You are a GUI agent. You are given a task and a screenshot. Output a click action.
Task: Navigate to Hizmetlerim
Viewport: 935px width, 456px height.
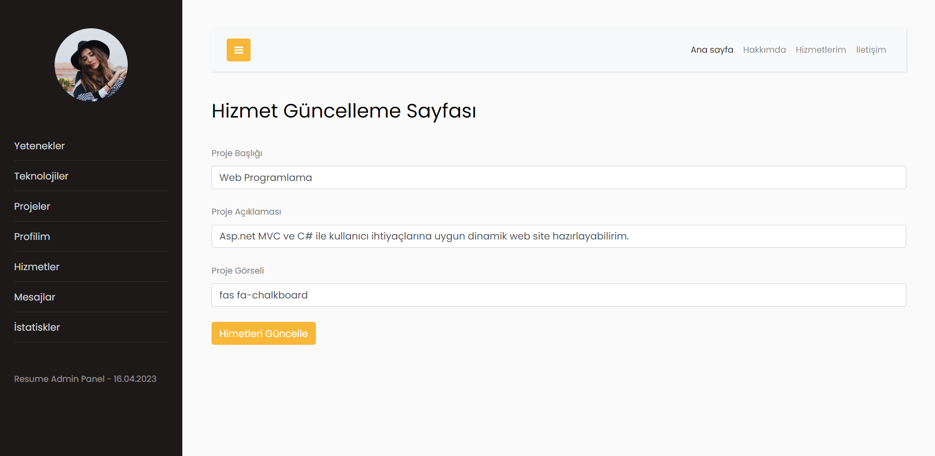click(x=820, y=50)
